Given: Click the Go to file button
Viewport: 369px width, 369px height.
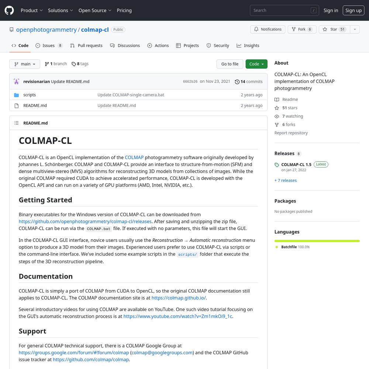Looking at the screenshot, I should coord(230,64).
